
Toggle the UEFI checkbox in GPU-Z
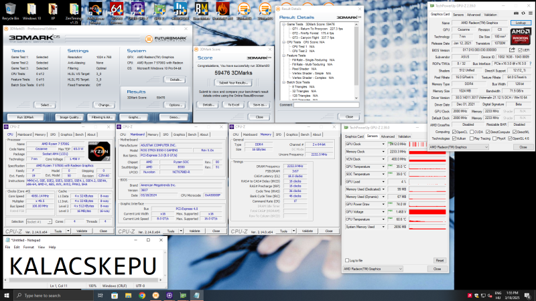pyautogui.click(x=521, y=50)
